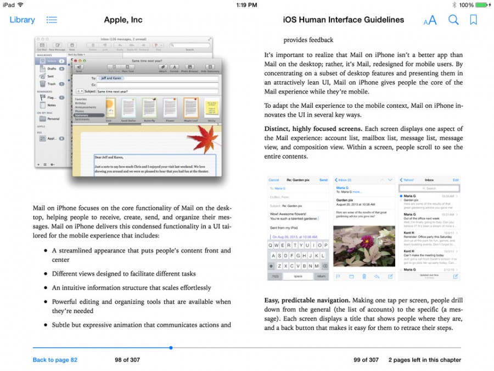Select the Favorites stationery category
The height and width of the screenshot is (371, 494).
(81, 100)
